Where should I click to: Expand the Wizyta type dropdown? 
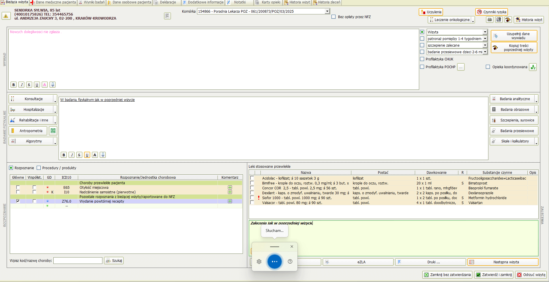485,32
